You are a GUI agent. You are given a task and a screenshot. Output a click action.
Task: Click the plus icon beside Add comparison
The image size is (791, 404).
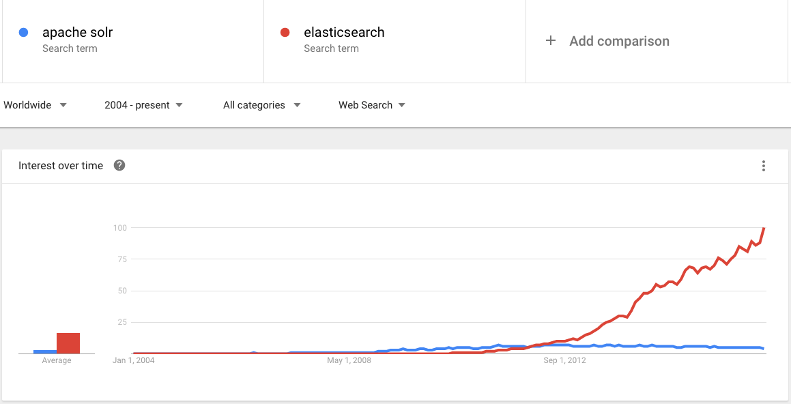(x=551, y=41)
